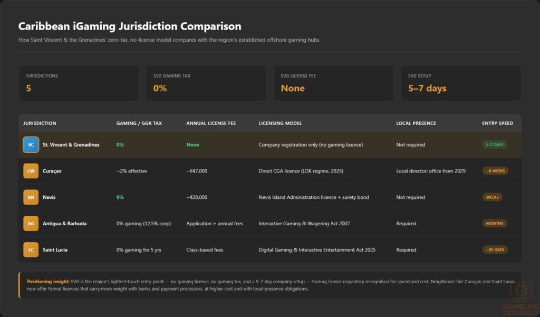Viewport: 540px width, 317px height.
Task: Click the ~€28,000 license fee cell
Action: click(x=197, y=197)
